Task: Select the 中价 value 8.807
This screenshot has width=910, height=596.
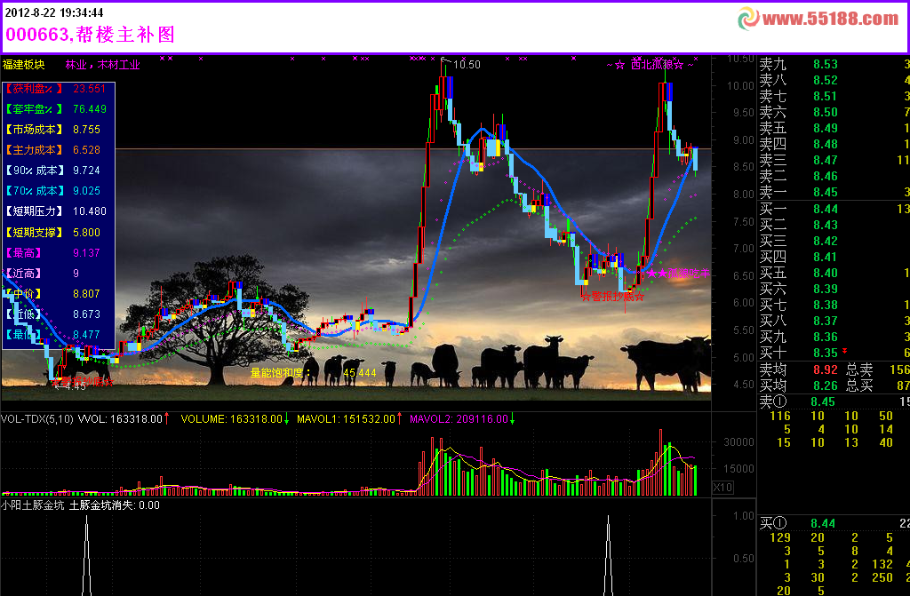Action: (86, 294)
